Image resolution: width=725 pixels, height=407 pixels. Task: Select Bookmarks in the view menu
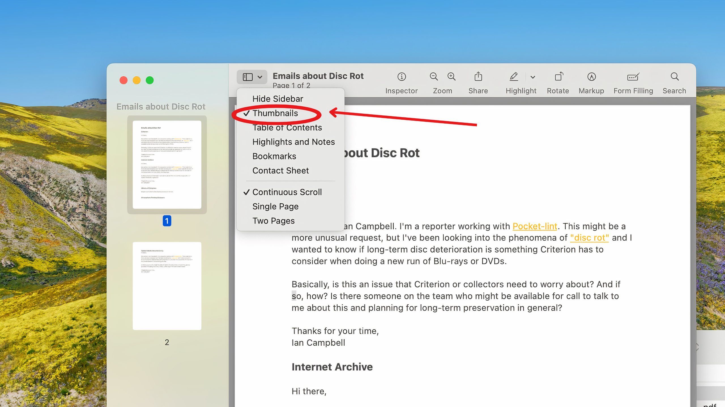[274, 156]
